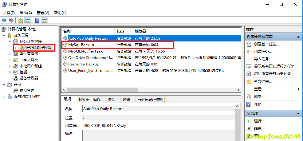Click the 导入任务... action link

[263, 59]
